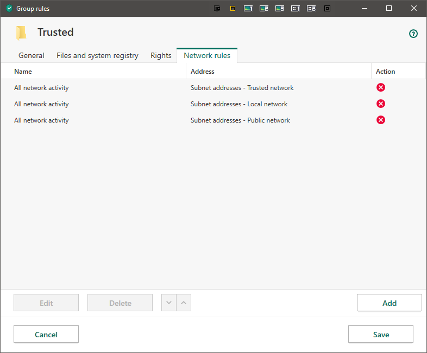Move rule up with the up chevron
The width and height of the screenshot is (427, 353).
coord(184,303)
